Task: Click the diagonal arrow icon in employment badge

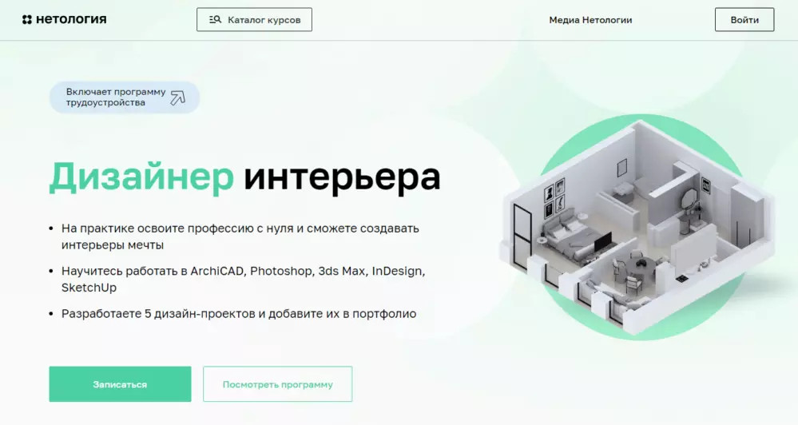Action: pyautogui.click(x=178, y=97)
